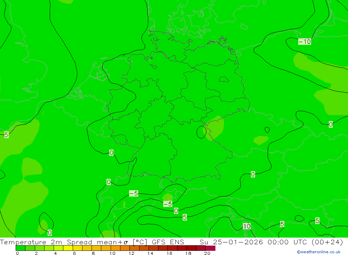The height and width of the screenshot is (255, 348).
Task: Click legend tick label '16'
Action: [x=169, y=253]
